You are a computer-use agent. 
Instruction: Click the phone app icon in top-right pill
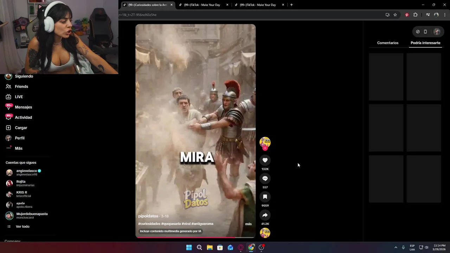pos(425,32)
